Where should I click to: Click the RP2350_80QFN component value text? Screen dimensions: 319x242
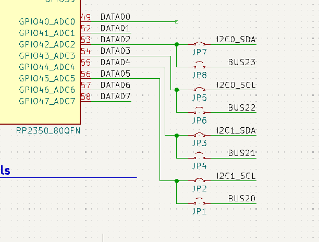[x=48, y=131]
